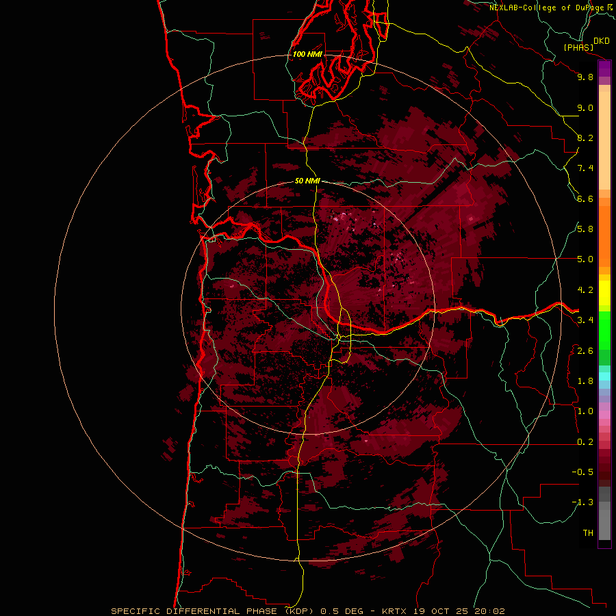Click the 4.2 scale value
Screen dimensions: 616x616
pos(585,290)
